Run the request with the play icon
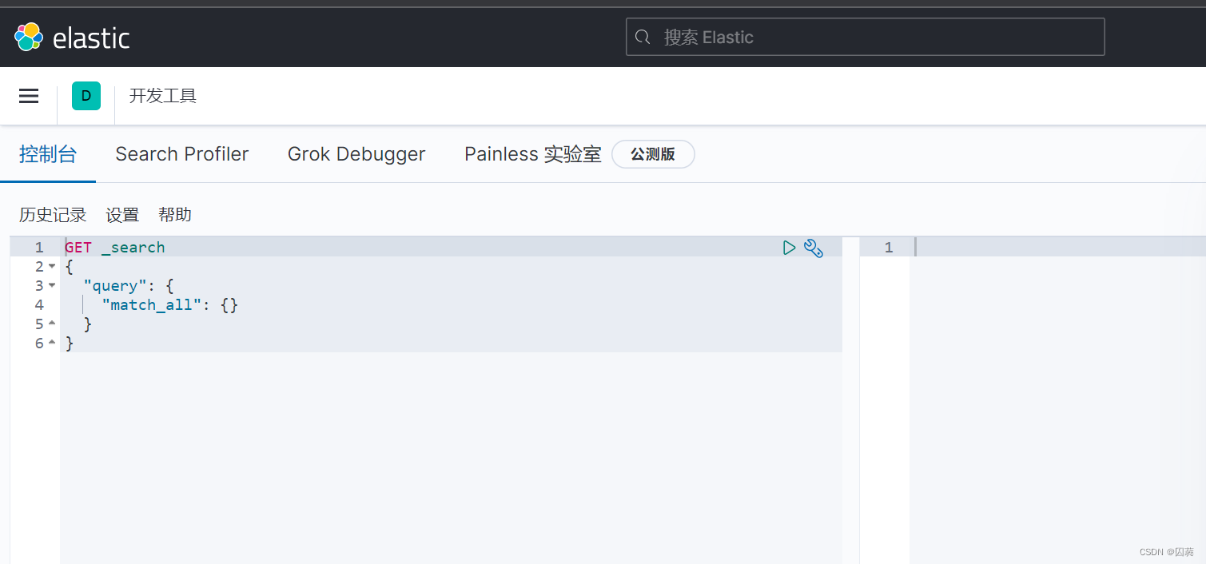The height and width of the screenshot is (564, 1206). coord(789,248)
